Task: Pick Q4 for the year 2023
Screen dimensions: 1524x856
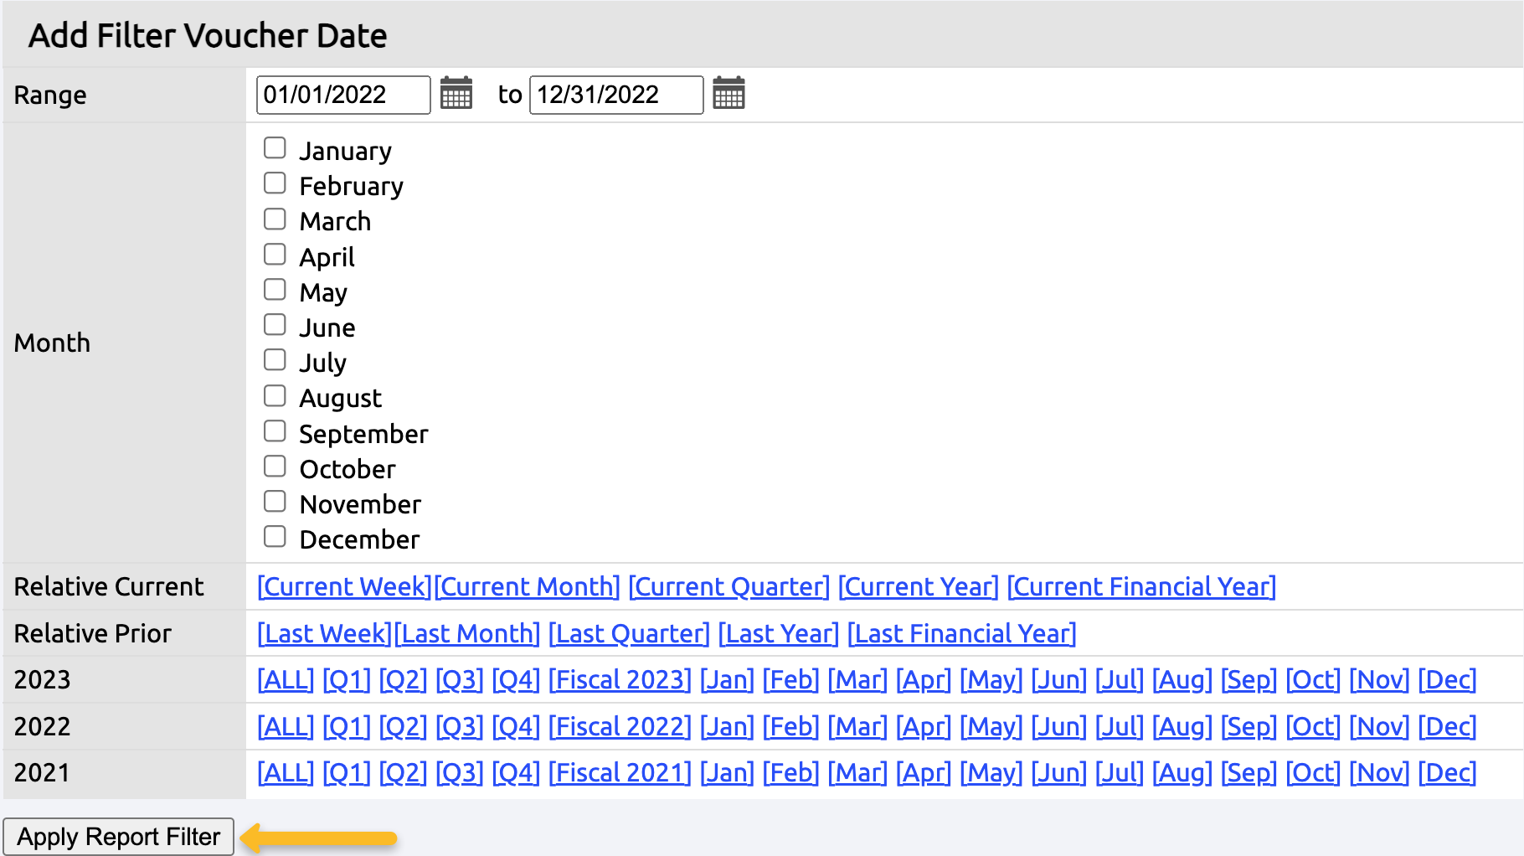Action: pyautogui.click(x=514, y=680)
